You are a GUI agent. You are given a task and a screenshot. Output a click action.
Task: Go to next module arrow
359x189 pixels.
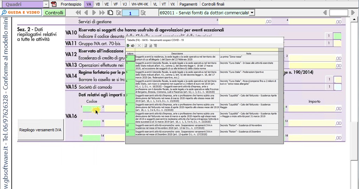[94, 13]
